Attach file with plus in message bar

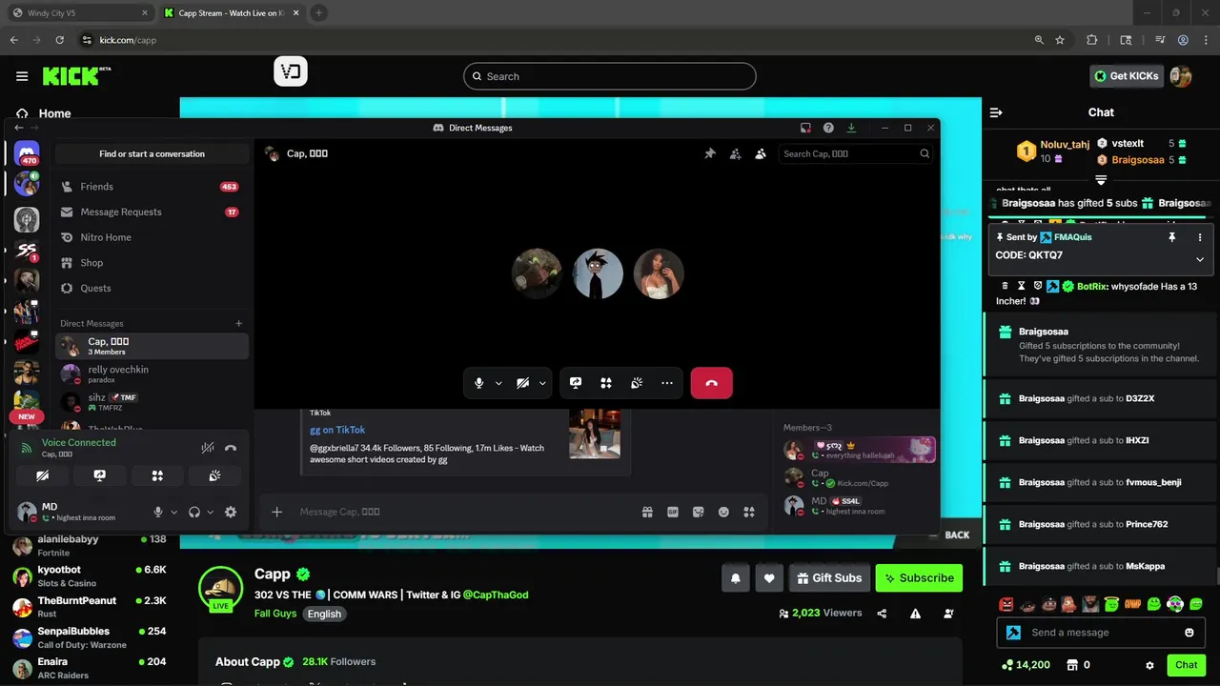276,512
